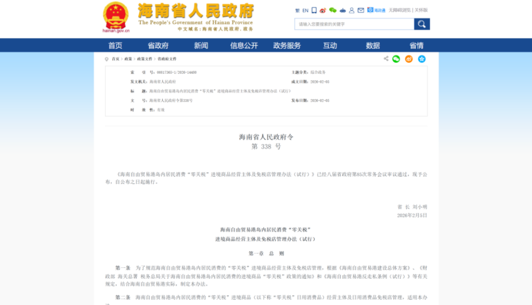Switch language to EN
This screenshot has width=532, height=305.
(x=305, y=10)
